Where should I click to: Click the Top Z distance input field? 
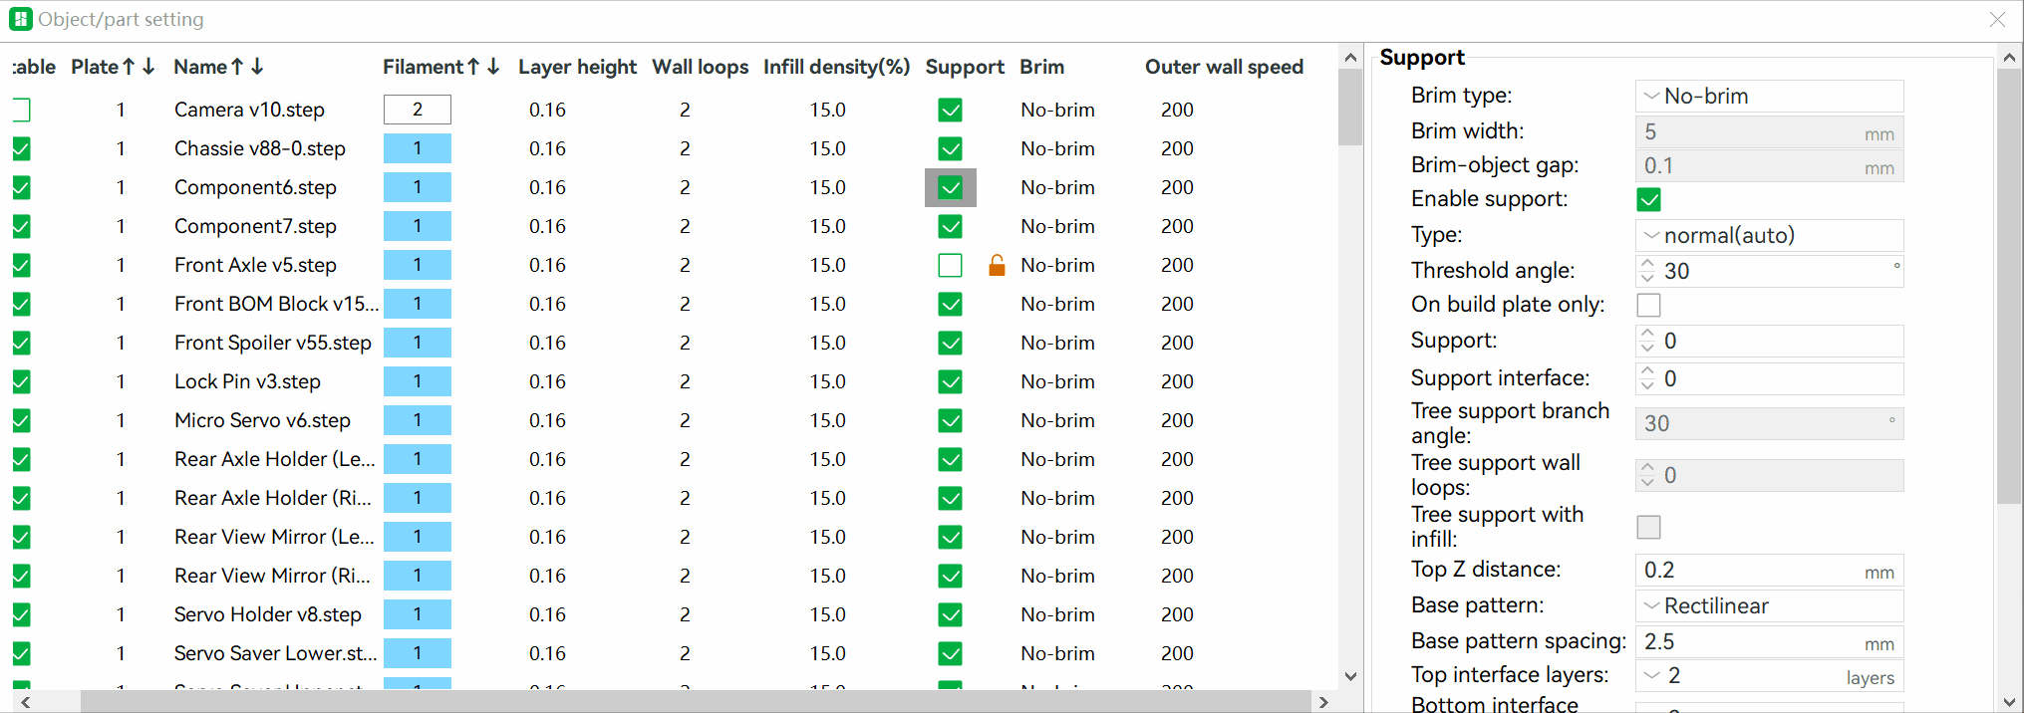1769,570
